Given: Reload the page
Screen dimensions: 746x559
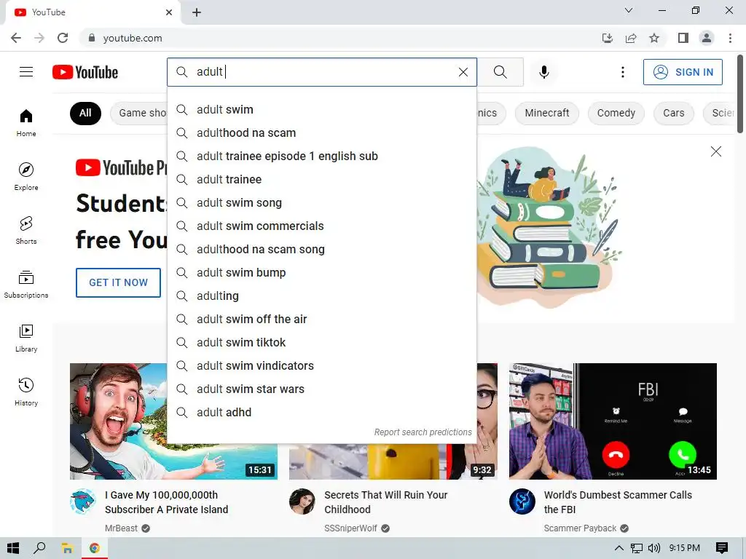Looking at the screenshot, I should point(63,38).
